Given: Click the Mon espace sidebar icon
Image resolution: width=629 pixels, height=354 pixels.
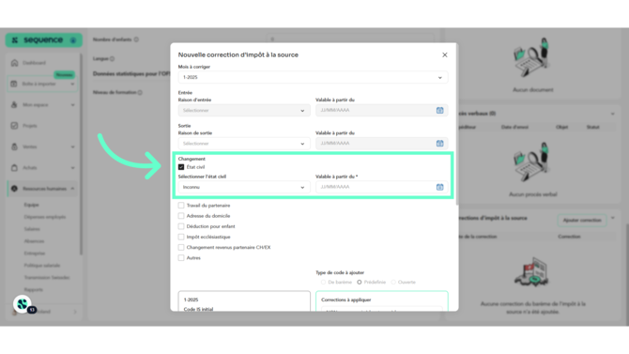Looking at the screenshot, I should pos(14,105).
